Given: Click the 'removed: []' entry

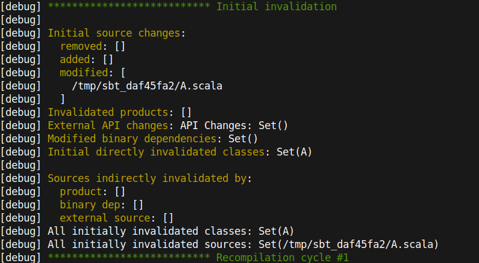Looking at the screenshot, I should pyautogui.click(x=92, y=46).
